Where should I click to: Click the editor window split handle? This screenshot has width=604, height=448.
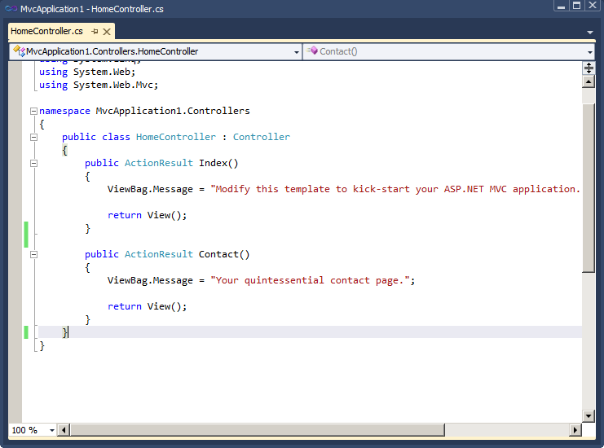(589, 68)
